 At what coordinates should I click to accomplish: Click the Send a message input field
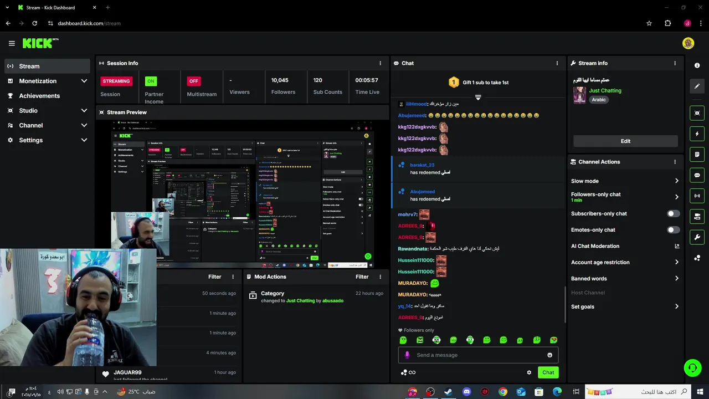click(478, 355)
